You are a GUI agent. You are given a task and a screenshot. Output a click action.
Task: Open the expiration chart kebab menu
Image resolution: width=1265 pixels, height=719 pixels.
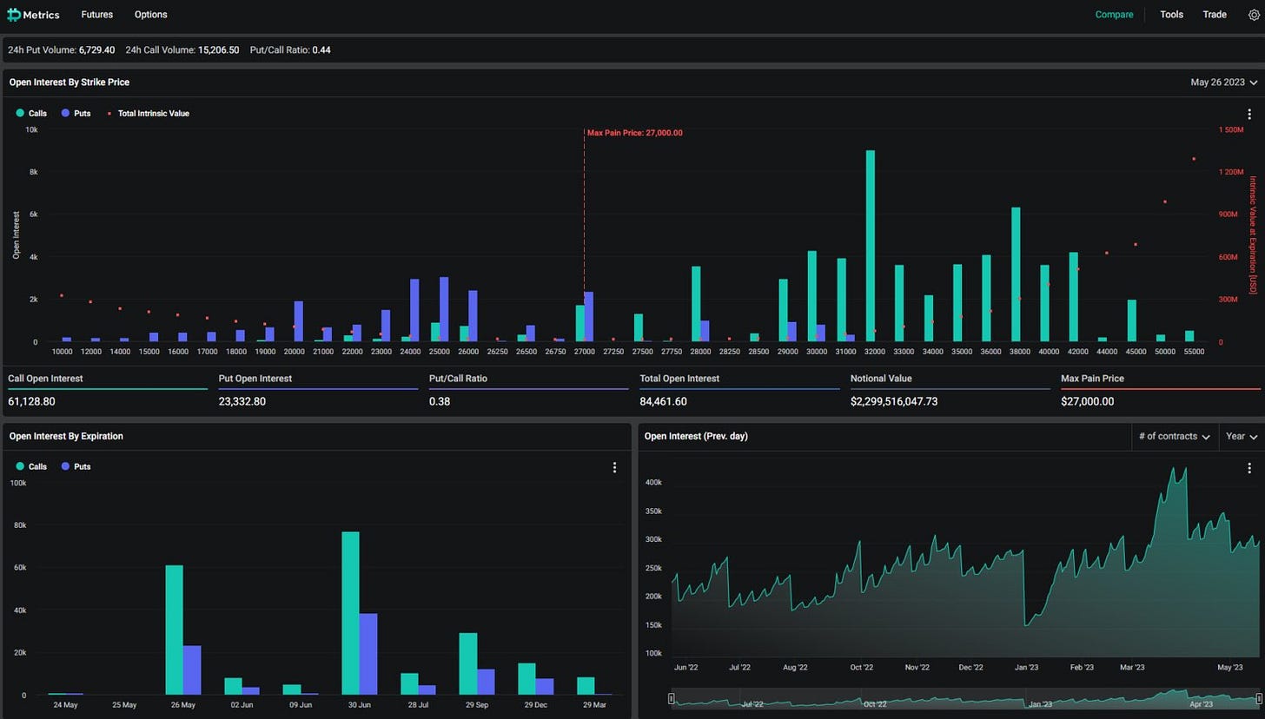[614, 467]
